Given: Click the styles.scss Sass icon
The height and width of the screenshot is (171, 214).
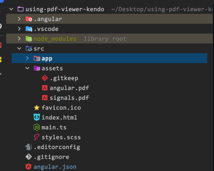Looking at the screenshot, I should [x=37, y=137].
